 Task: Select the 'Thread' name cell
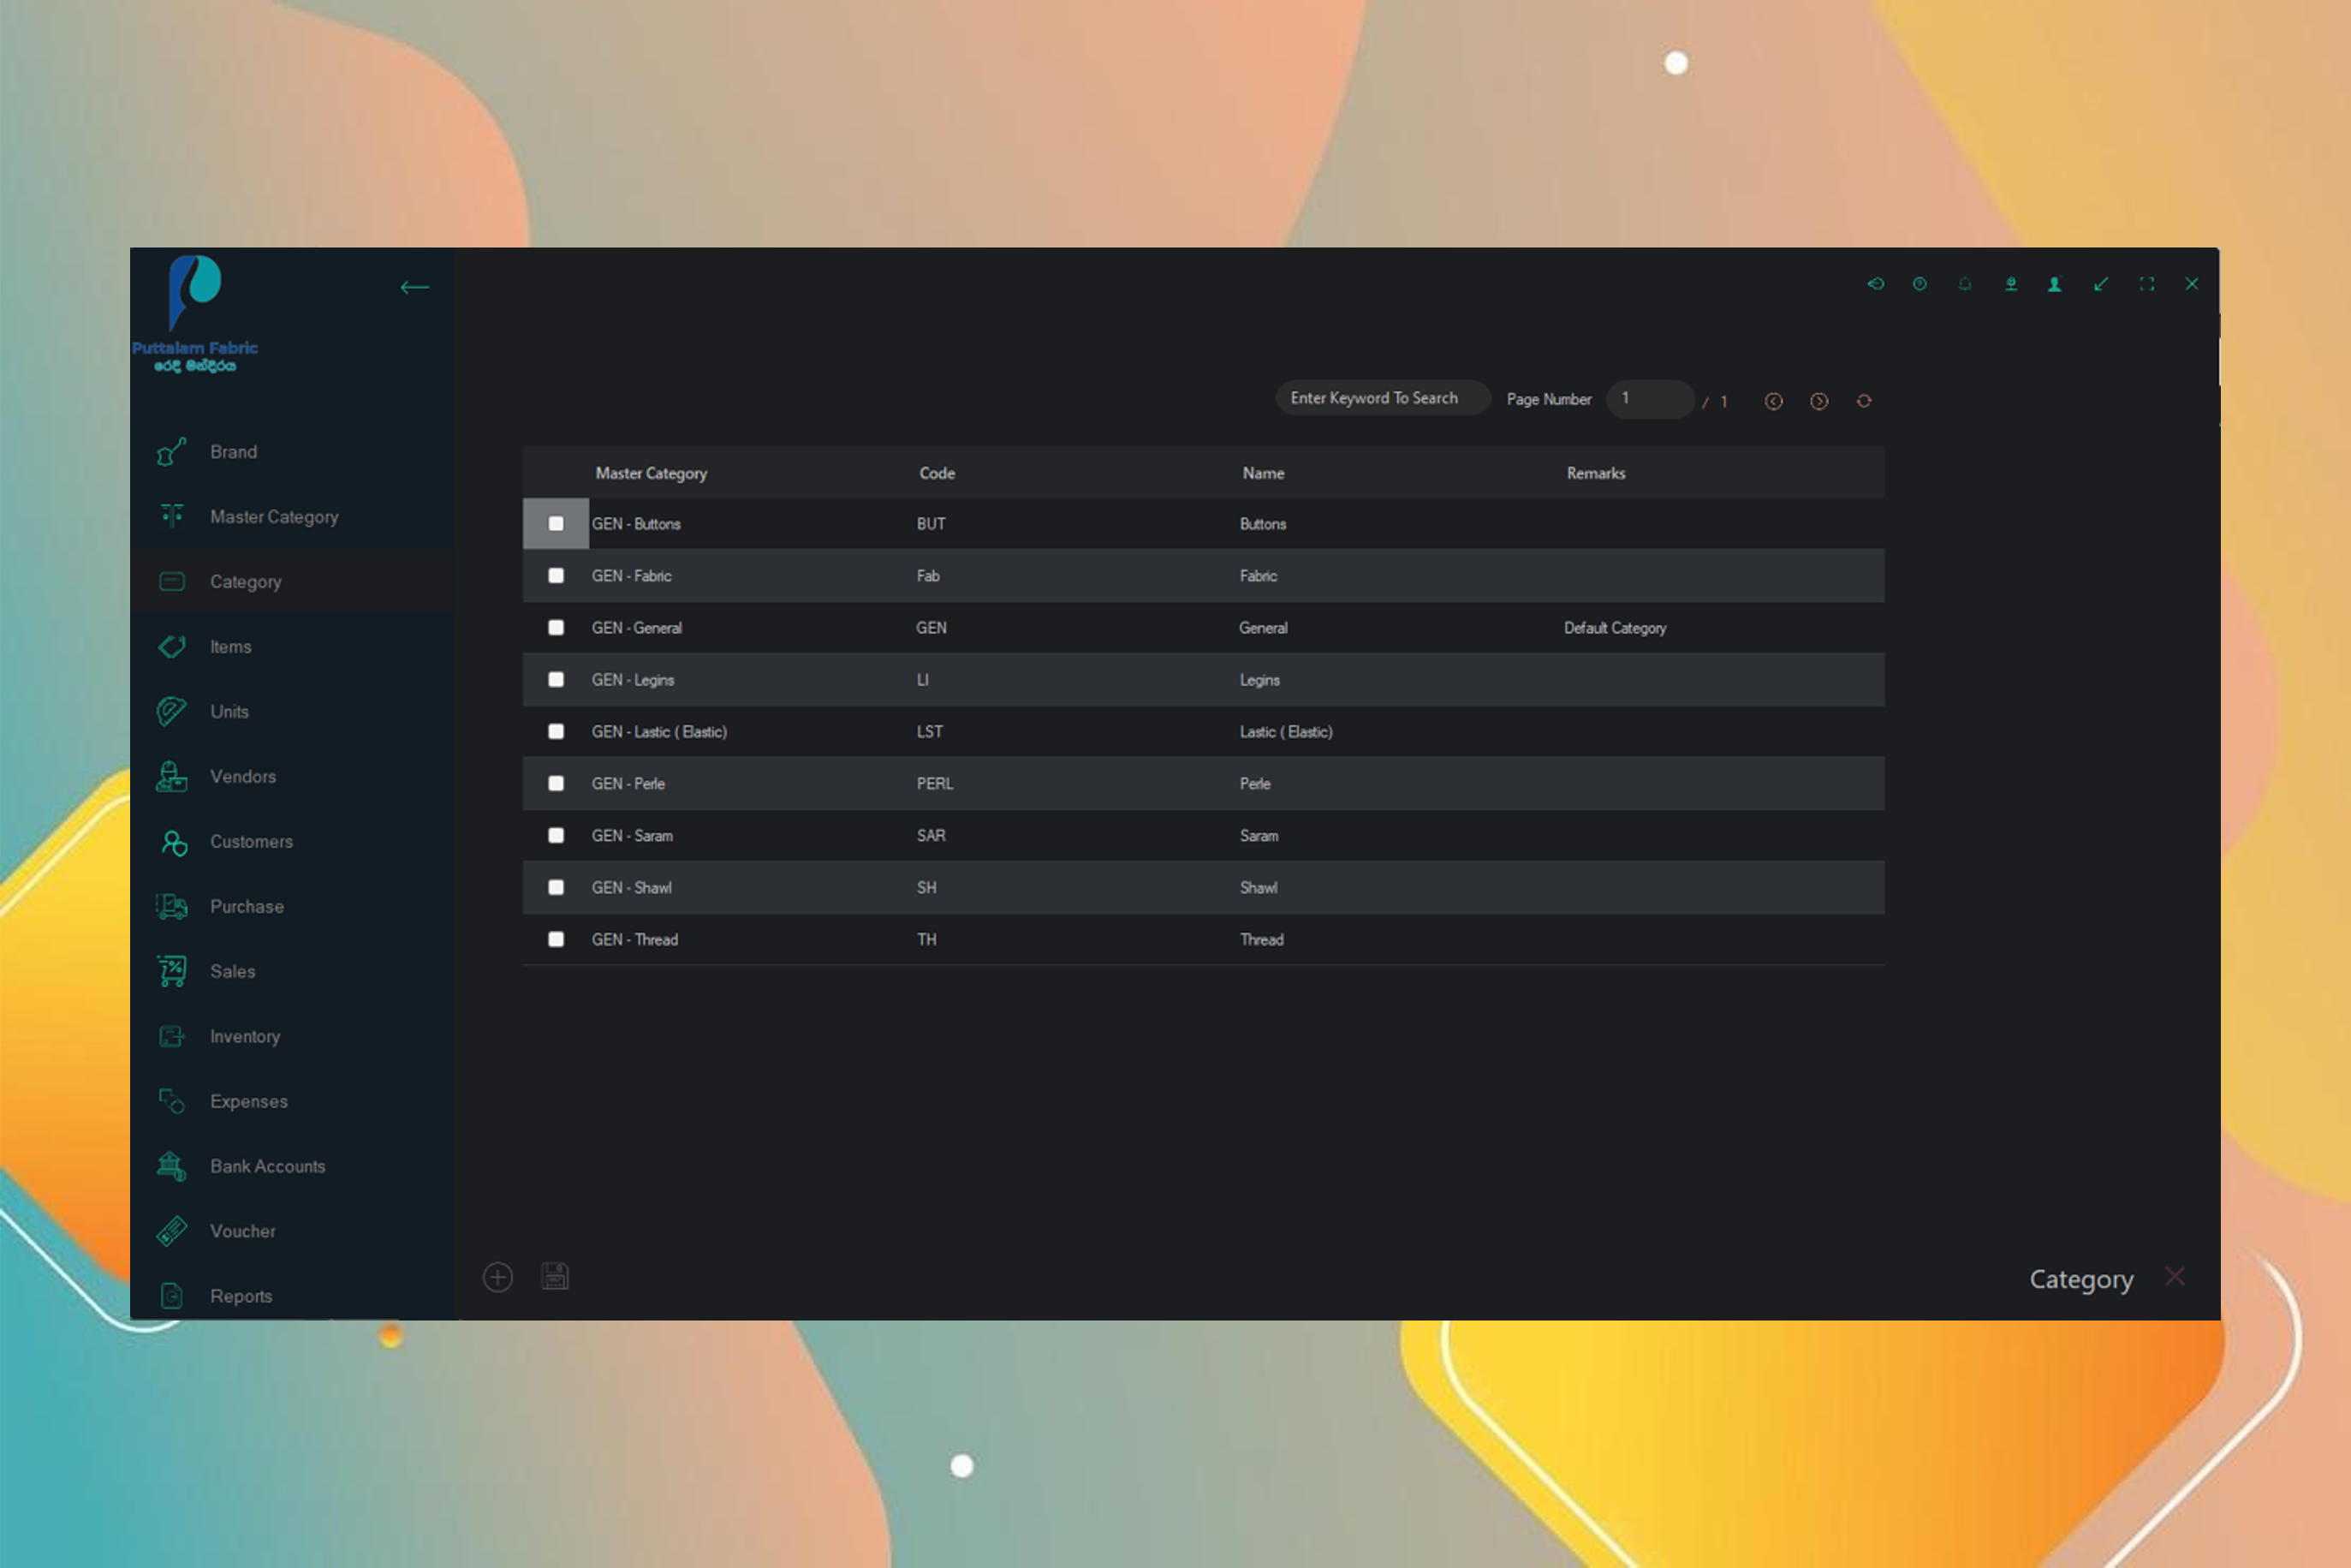pyautogui.click(x=1261, y=940)
